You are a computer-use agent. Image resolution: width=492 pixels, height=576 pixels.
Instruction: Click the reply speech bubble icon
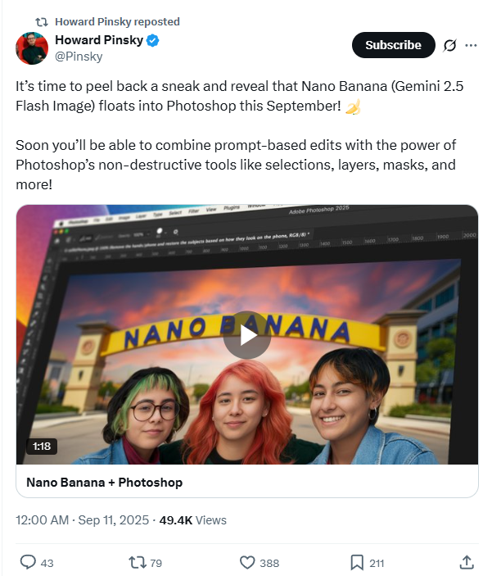pyautogui.click(x=28, y=562)
